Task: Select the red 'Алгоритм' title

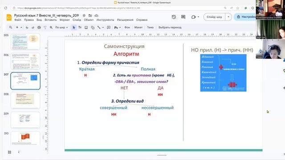Action: (x=126, y=54)
